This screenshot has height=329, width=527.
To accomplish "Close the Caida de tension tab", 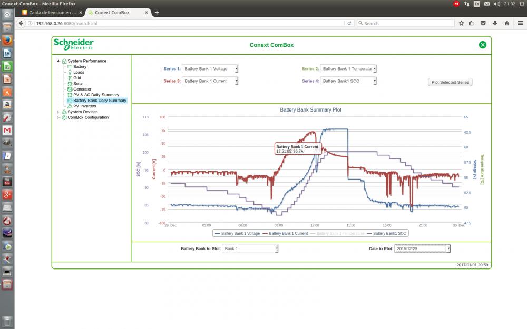I will pyautogui.click(x=81, y=13).
